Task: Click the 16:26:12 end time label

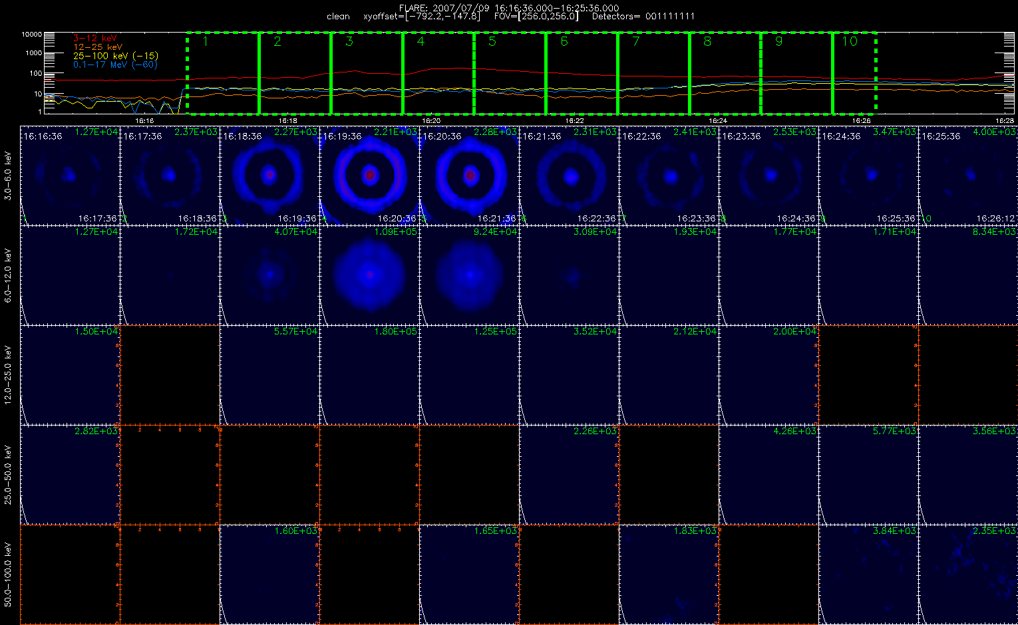Action: (x=996, y=218)
